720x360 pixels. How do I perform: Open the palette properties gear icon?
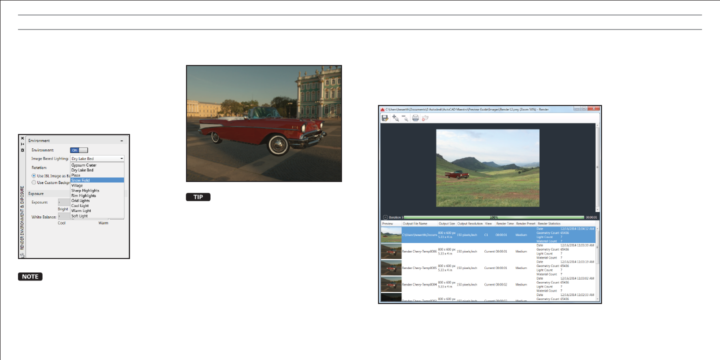[22, 149]
